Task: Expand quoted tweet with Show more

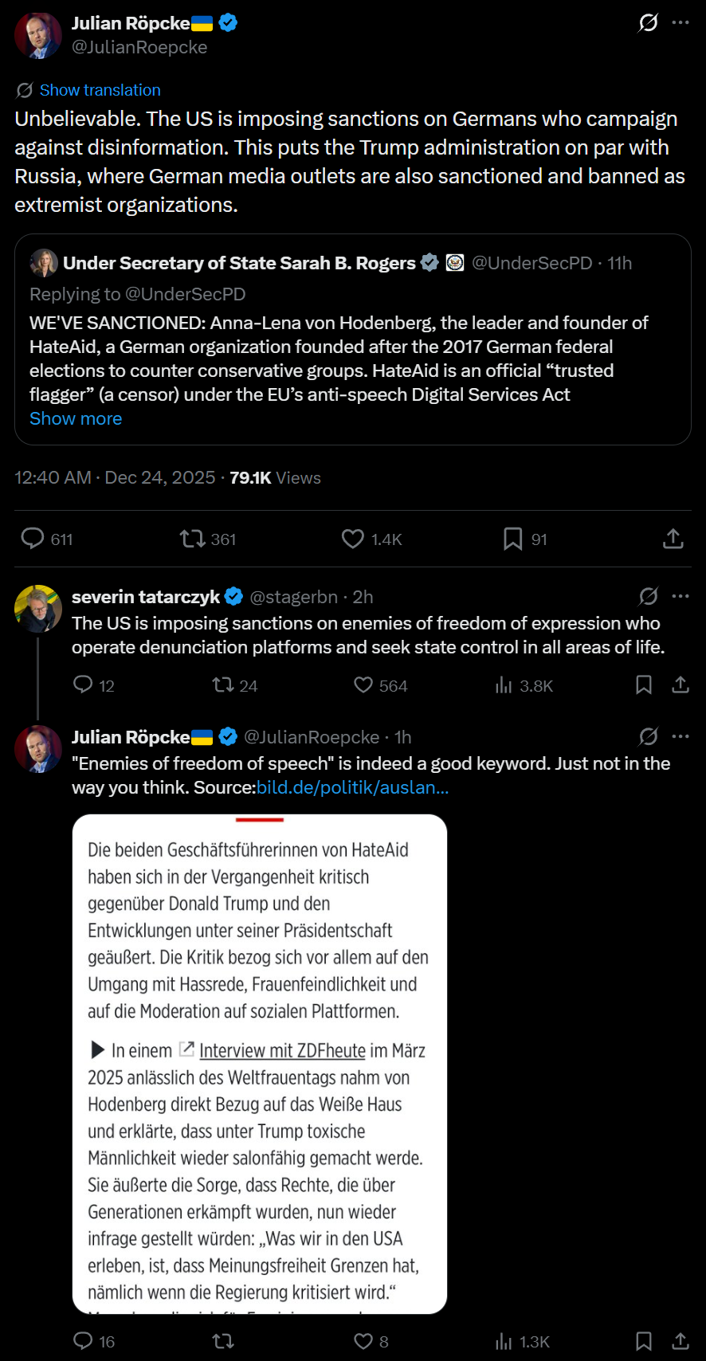Action: tap(76, 418)
